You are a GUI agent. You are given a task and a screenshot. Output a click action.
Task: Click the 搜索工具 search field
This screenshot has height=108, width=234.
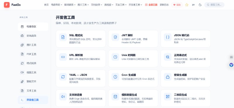click(x=214, y=5)
